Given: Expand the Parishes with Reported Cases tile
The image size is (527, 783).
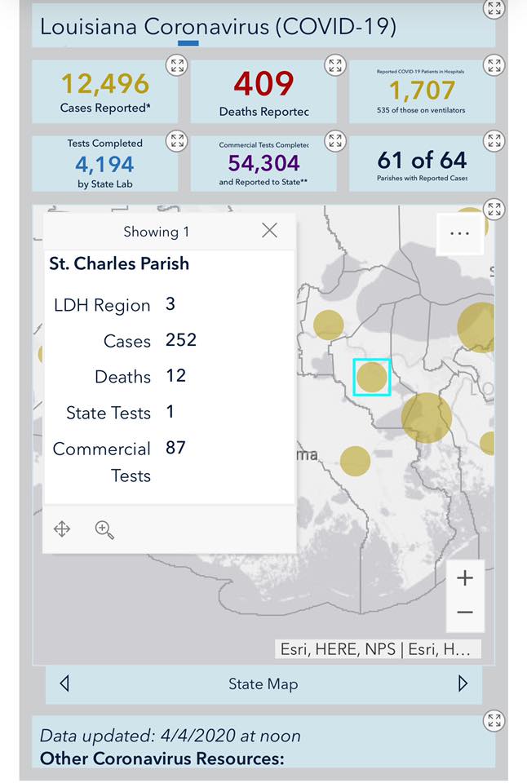Looking at the screenshot, I should pos(494,141).
